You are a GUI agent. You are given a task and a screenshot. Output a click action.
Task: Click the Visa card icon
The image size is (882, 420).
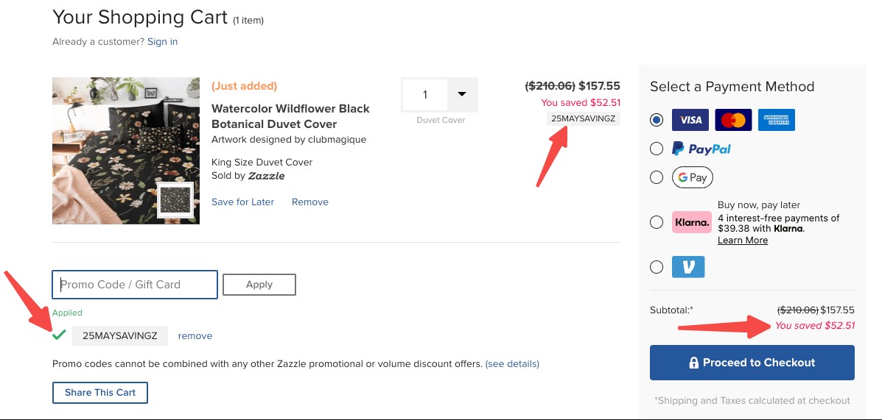pyautogui.click(x=690, y=119)
